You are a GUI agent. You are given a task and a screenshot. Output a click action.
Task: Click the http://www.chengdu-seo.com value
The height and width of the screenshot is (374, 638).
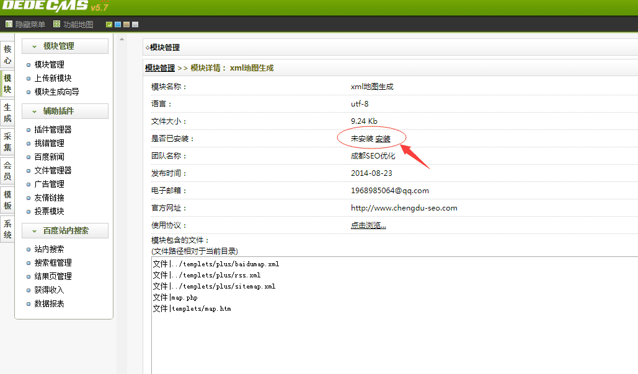coord(404,208)
